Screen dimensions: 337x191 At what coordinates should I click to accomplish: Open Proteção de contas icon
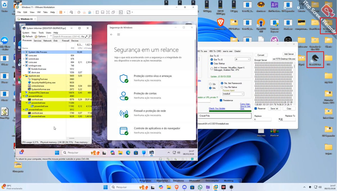click(x=124, y=96)
